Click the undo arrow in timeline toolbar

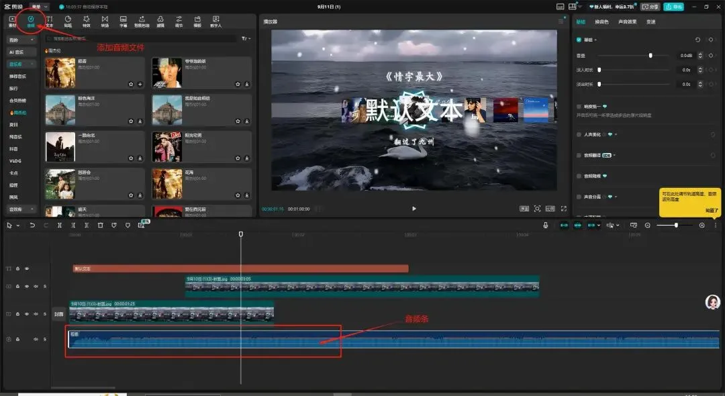(x=32, y=226)
